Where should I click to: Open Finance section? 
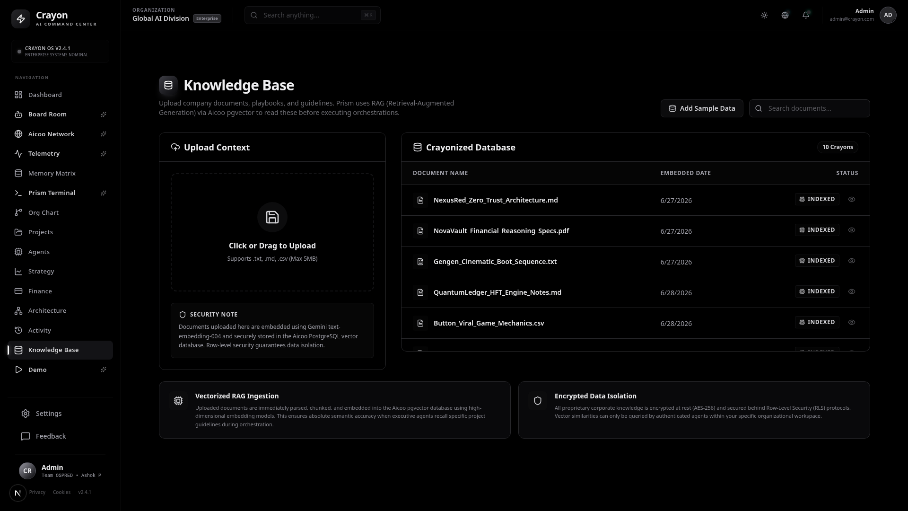(x=60, y=291)
